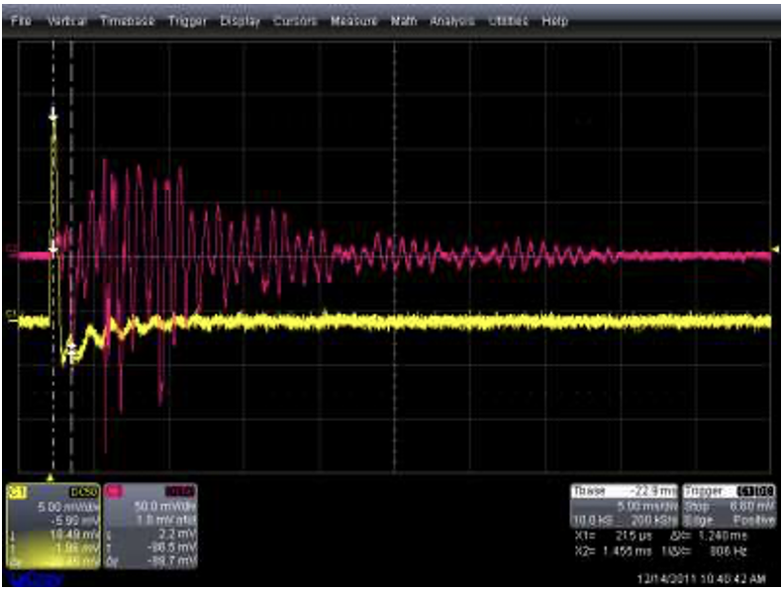
Task: Open the Analysis menu
Action: pos(452,21)
